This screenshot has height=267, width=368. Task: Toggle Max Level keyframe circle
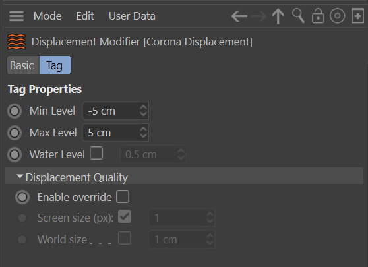pyautogui.click(x=15, y=133)
